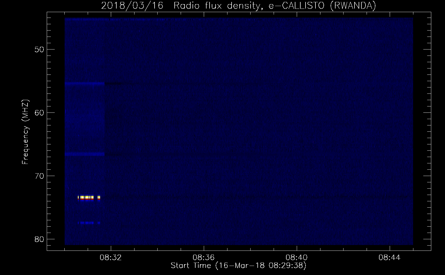Click the faint blue streak near 77 MHz

pos(89,223)
